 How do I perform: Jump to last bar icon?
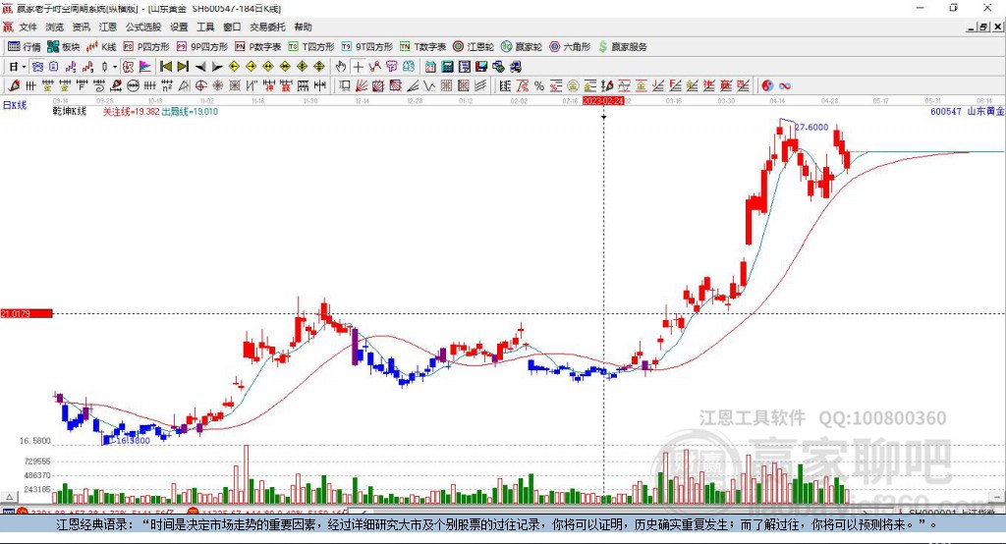pyautogui.click(x=183, y=67)
